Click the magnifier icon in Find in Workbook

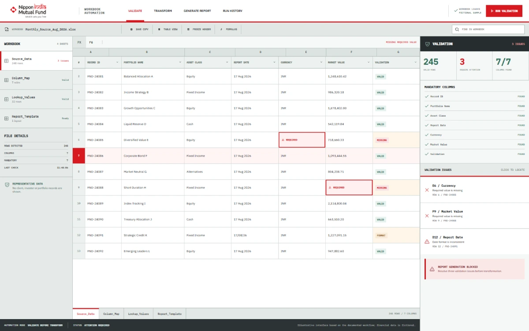(x=457, y=29)
